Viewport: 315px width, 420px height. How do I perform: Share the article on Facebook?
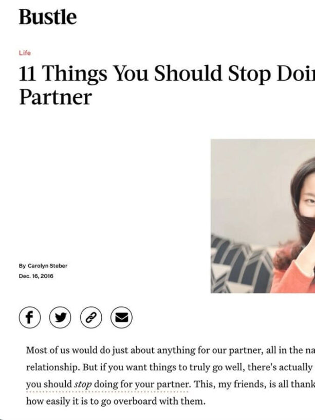point(29,317)
